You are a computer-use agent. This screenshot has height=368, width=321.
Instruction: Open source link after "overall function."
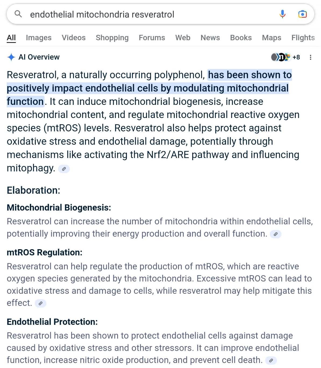pos(276,234)
